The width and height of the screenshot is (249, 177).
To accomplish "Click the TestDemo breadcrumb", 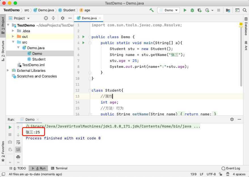I will 11,10.
